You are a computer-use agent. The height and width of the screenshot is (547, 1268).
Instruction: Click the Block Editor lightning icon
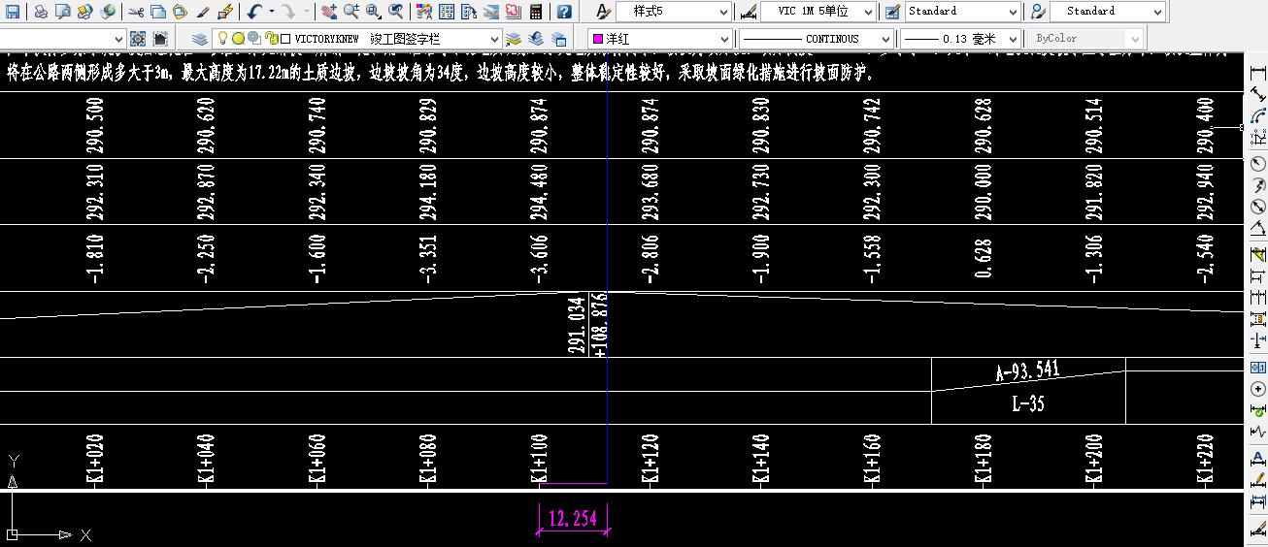(225, 12)
